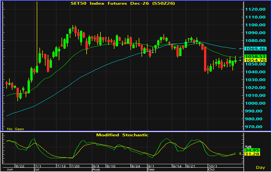Screen dimensions: 272x172
Task: Click the Sep month label
Action: [x=151, y=170]
